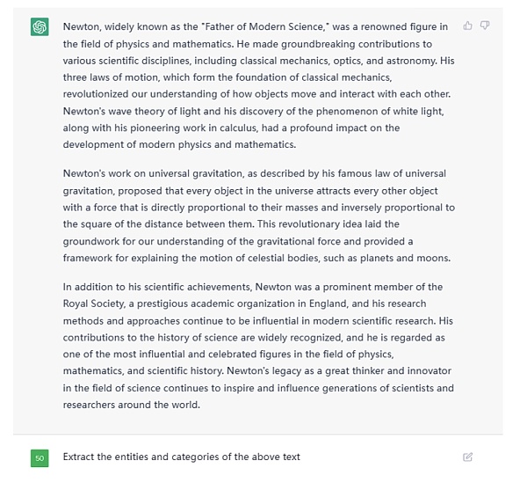
Task: Click the words "square of the distance between them"
Action: coord(161,224)
